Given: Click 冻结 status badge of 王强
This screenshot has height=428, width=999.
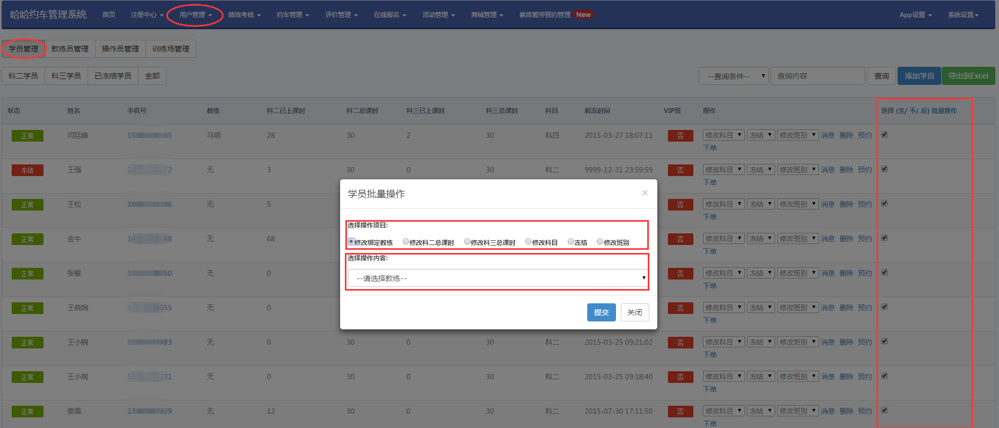Looking at the screenshot, I should click(28, 170).
